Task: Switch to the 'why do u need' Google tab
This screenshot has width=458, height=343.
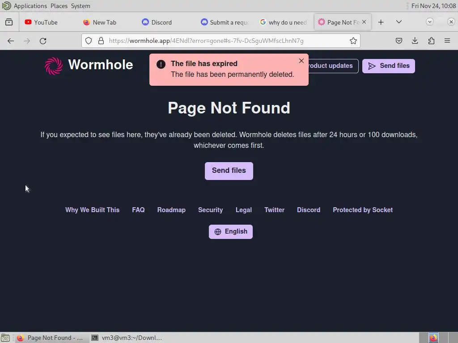Action: [x=283, y=22]
